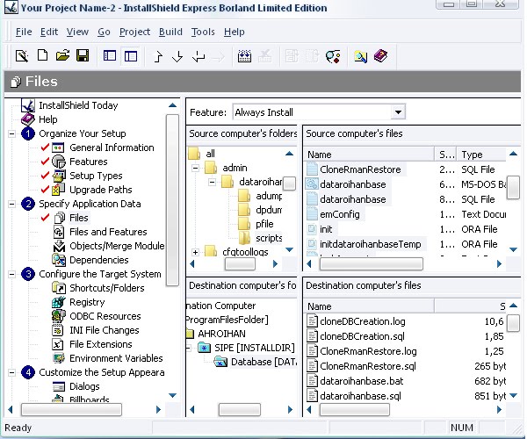
Task: Select Database destination folder
Action: click(x=263, y=362)
